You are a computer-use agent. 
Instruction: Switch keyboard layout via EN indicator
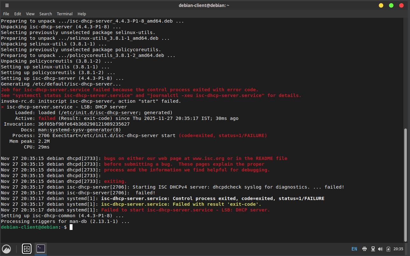tap(354, 249)
